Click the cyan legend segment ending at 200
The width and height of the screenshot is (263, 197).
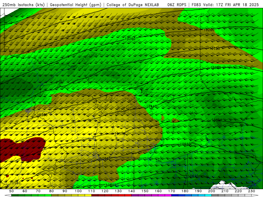208,195
